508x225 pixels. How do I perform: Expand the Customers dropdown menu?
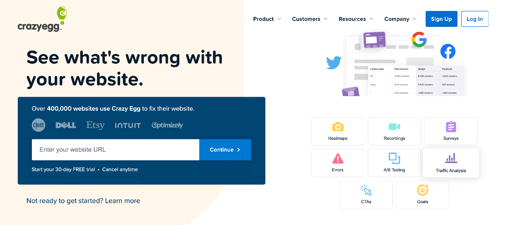click(310, 19)
